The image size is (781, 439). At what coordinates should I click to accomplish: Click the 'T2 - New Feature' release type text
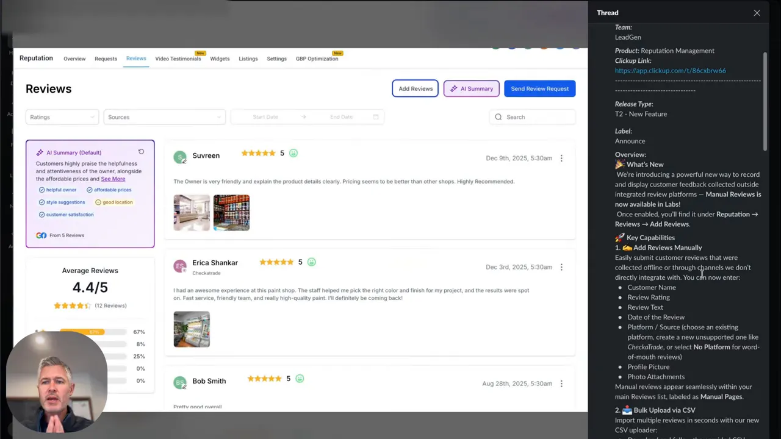(641, 114)
